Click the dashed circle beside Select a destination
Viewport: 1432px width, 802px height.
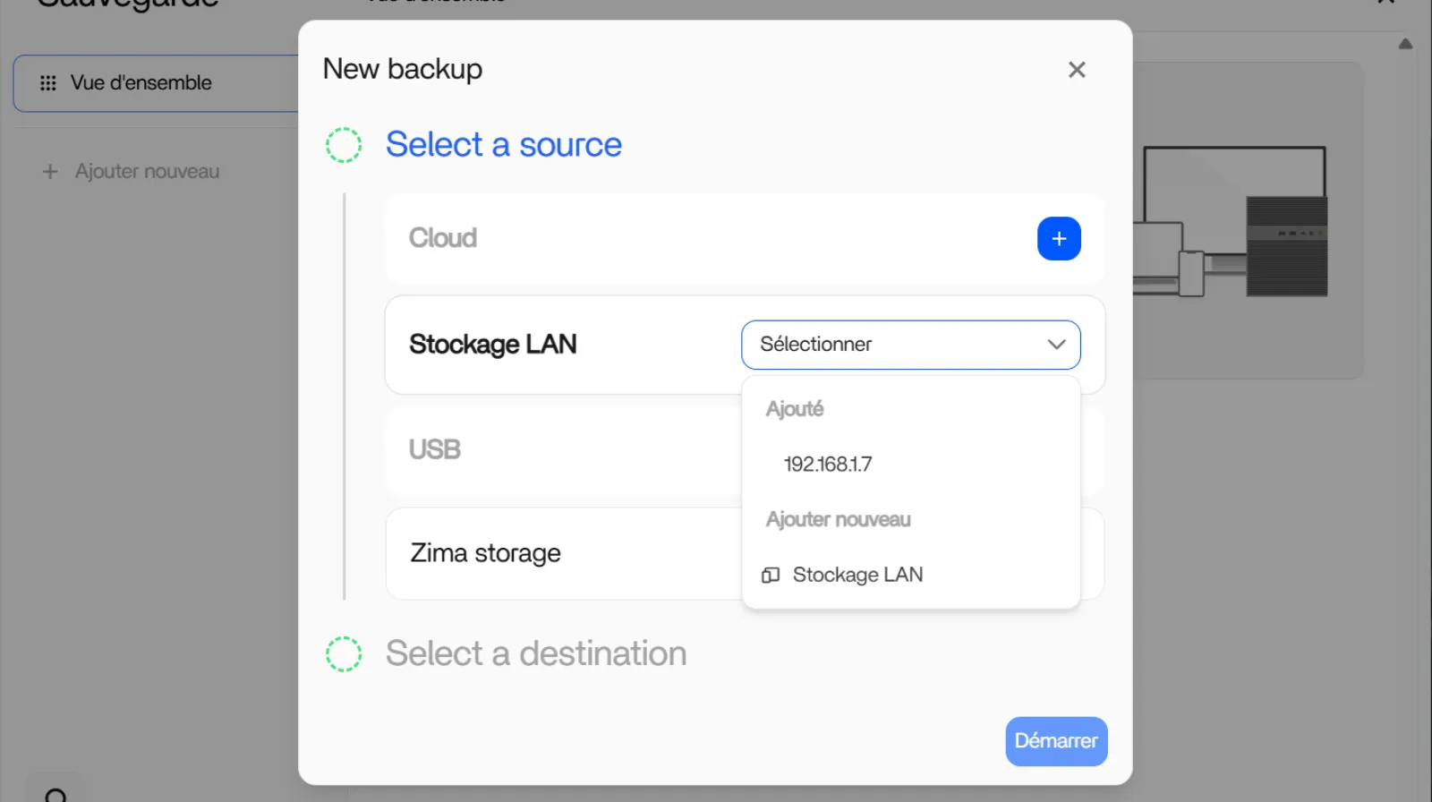point(344,654)
